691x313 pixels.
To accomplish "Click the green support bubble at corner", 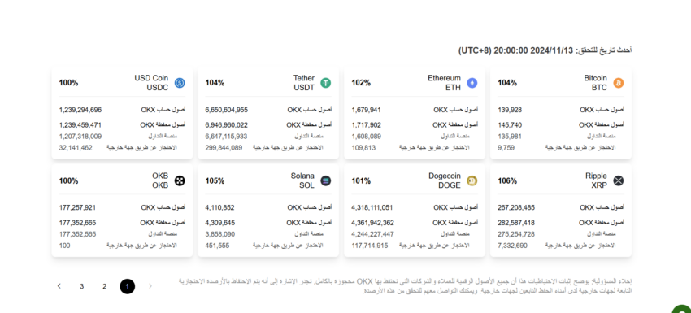I will [x=683, y=308].
